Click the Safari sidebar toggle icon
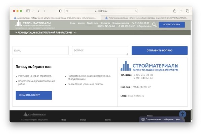The height and width of the screenshot is (135, 202). point(28,11)
